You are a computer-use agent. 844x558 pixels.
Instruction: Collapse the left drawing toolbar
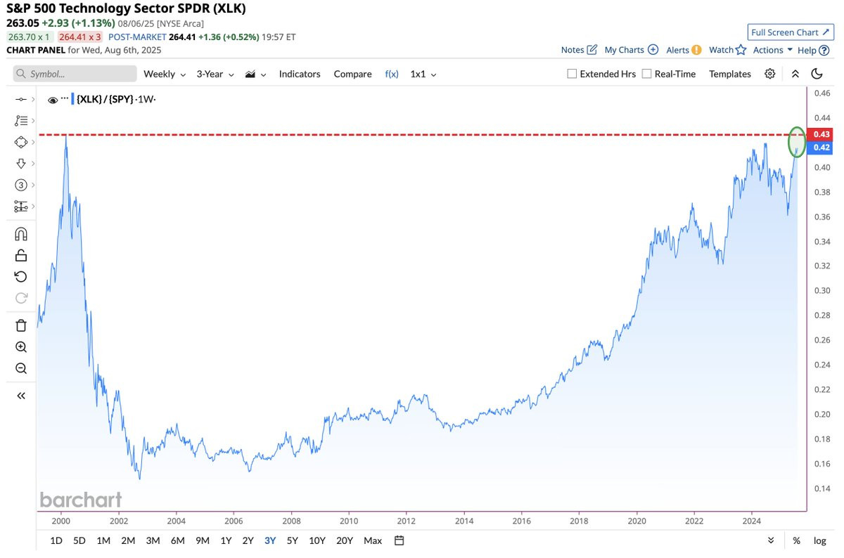pyautogui.click(x=21, y=396)
